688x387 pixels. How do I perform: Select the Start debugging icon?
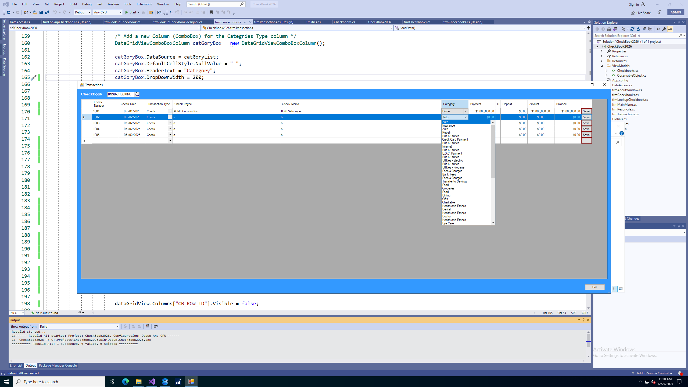tap(126, 12)
